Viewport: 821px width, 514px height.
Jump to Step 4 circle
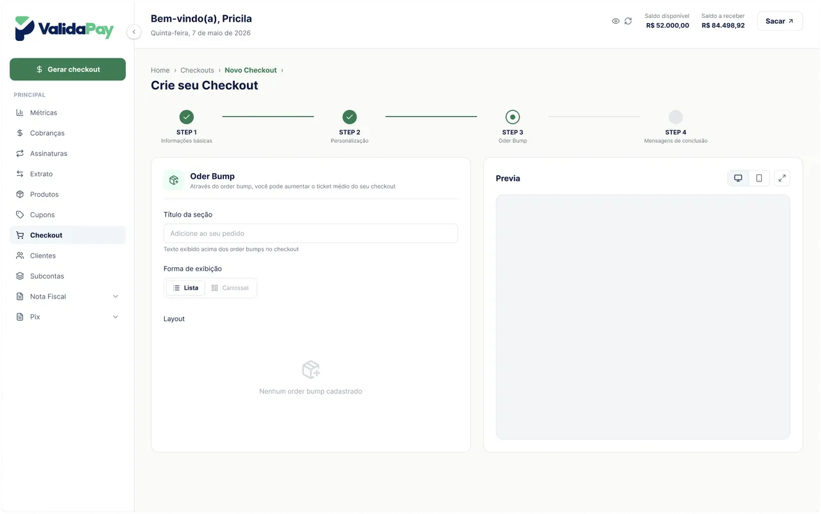pyautogui.click(x=675, y=117)
